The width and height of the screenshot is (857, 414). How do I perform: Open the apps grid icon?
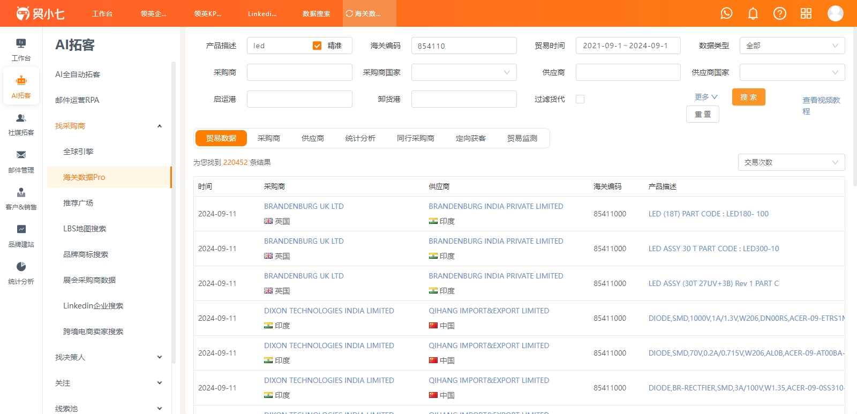806,13
